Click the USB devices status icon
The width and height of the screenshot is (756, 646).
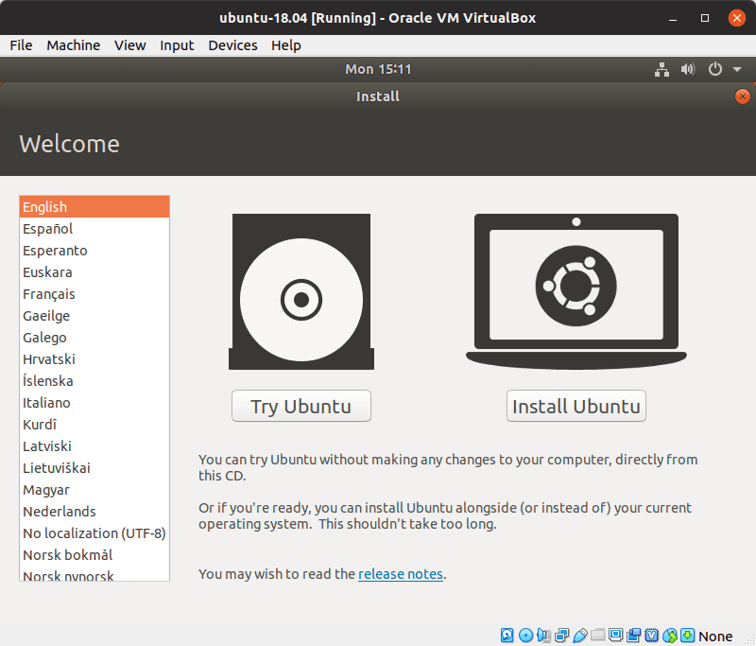580,636
